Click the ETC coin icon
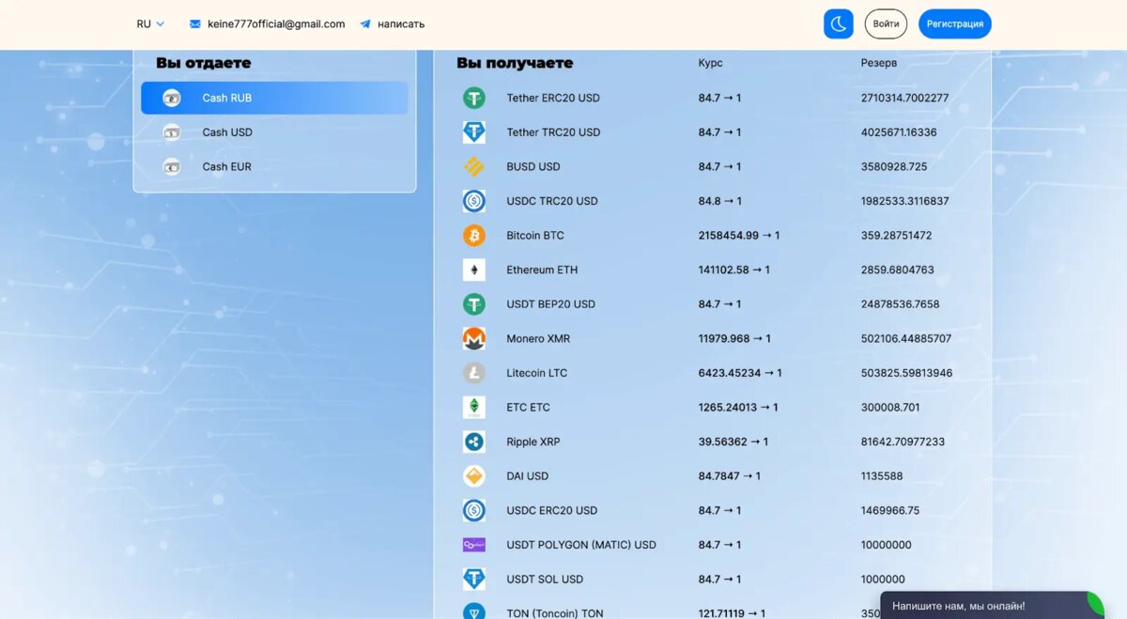 point(473,408)
